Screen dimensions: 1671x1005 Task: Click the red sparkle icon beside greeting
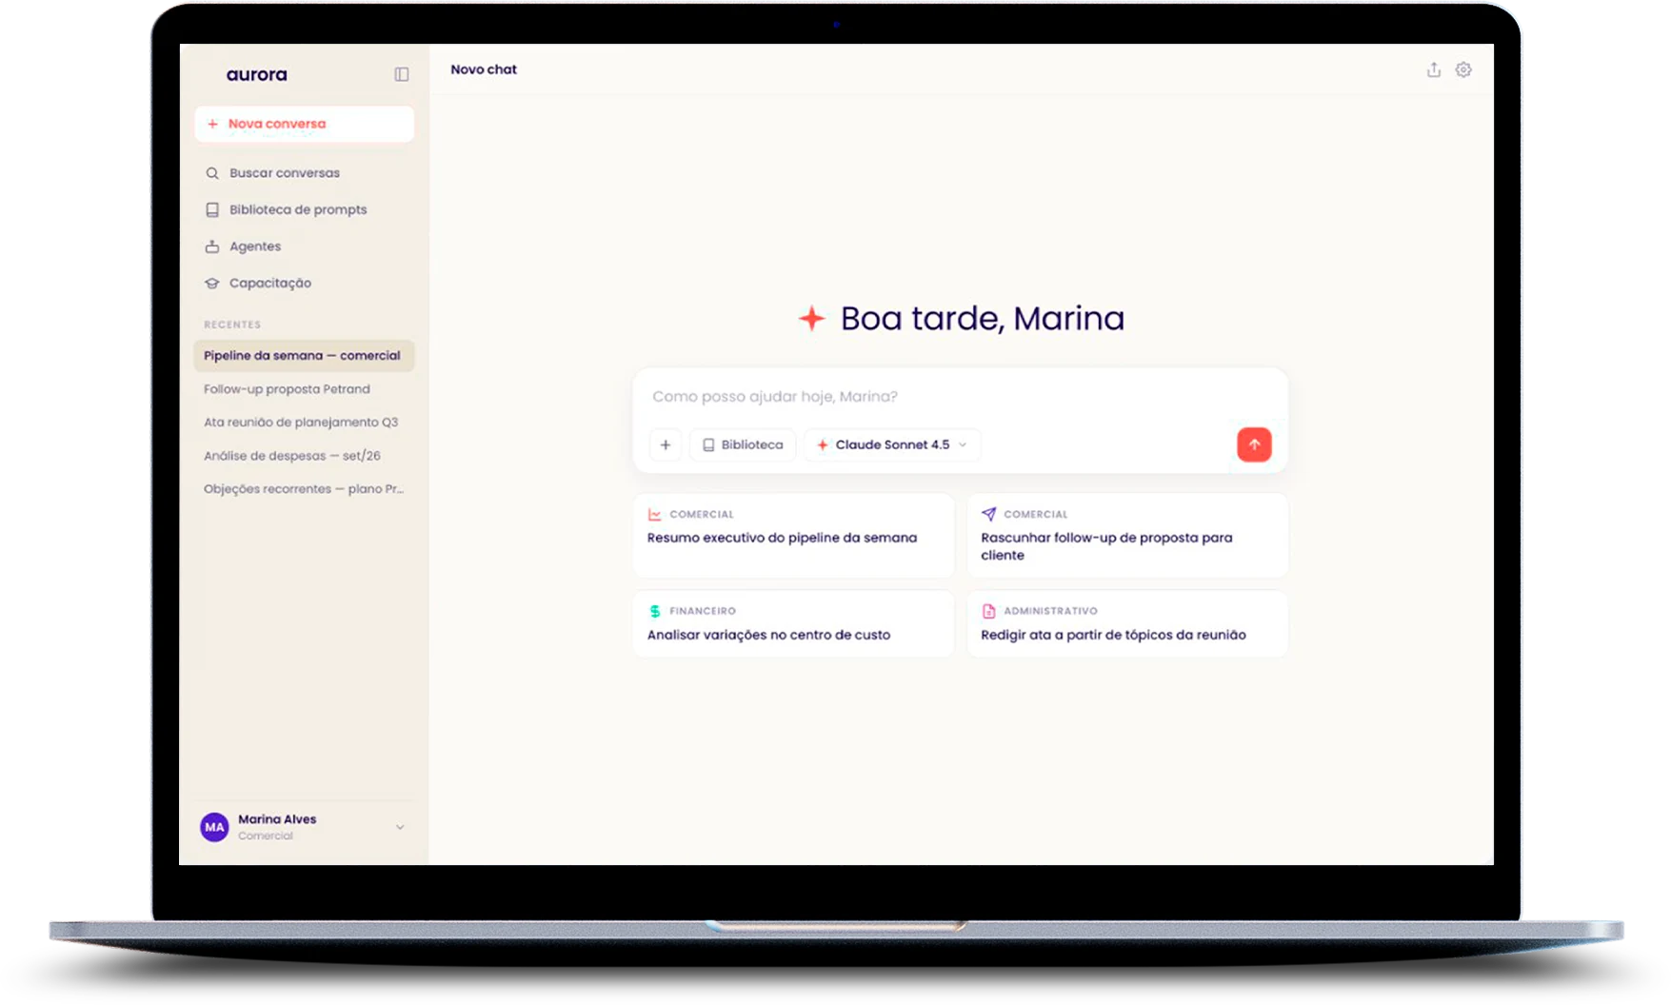tap(811, 318)
